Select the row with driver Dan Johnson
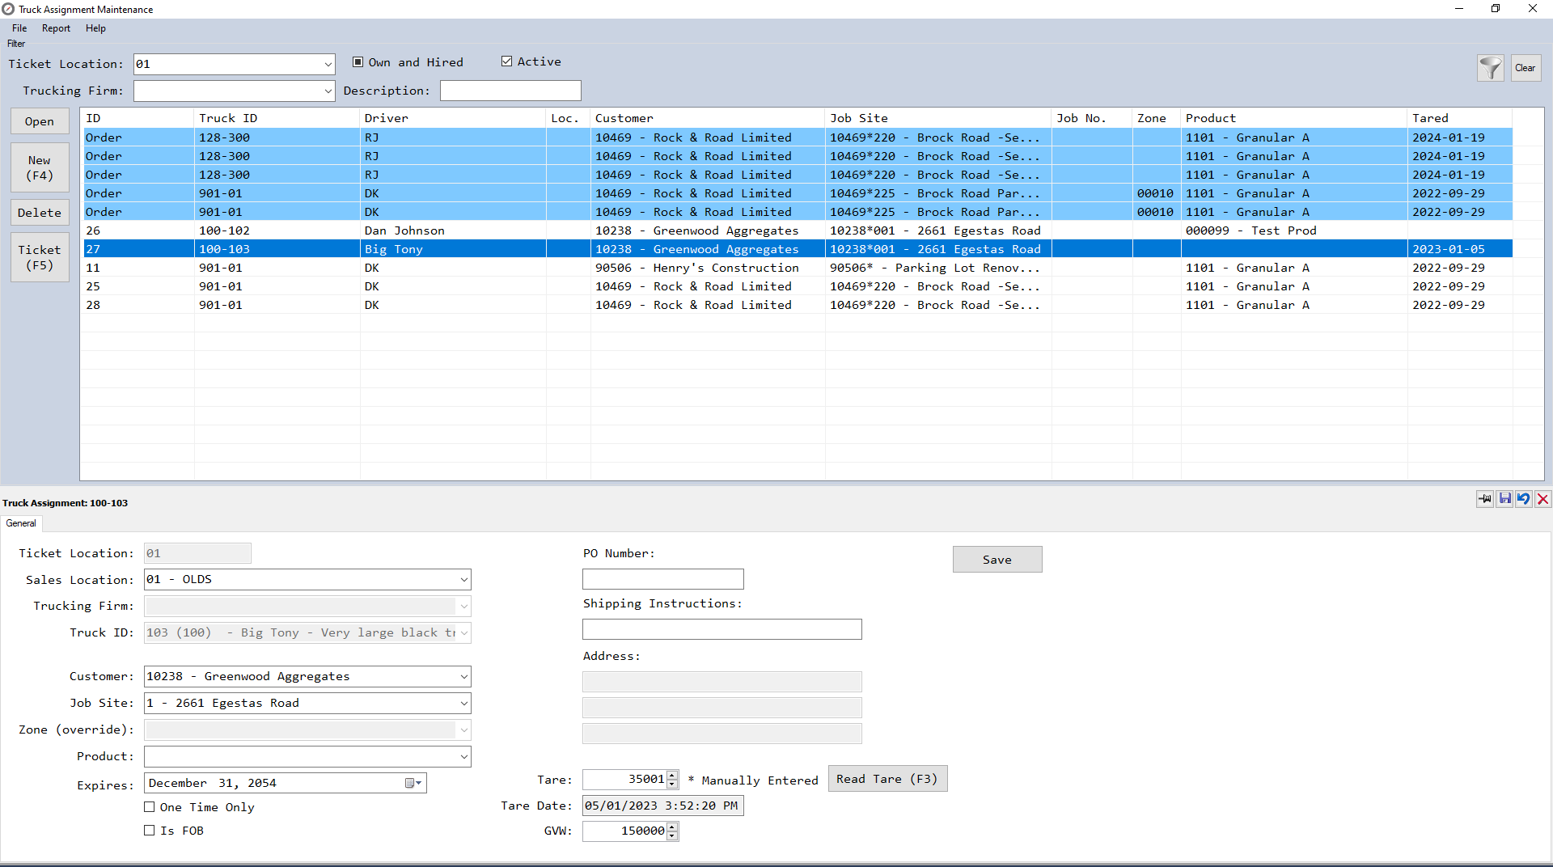Image resolution: width=1553 pixels, height=867 pixels. click(798, 230)
